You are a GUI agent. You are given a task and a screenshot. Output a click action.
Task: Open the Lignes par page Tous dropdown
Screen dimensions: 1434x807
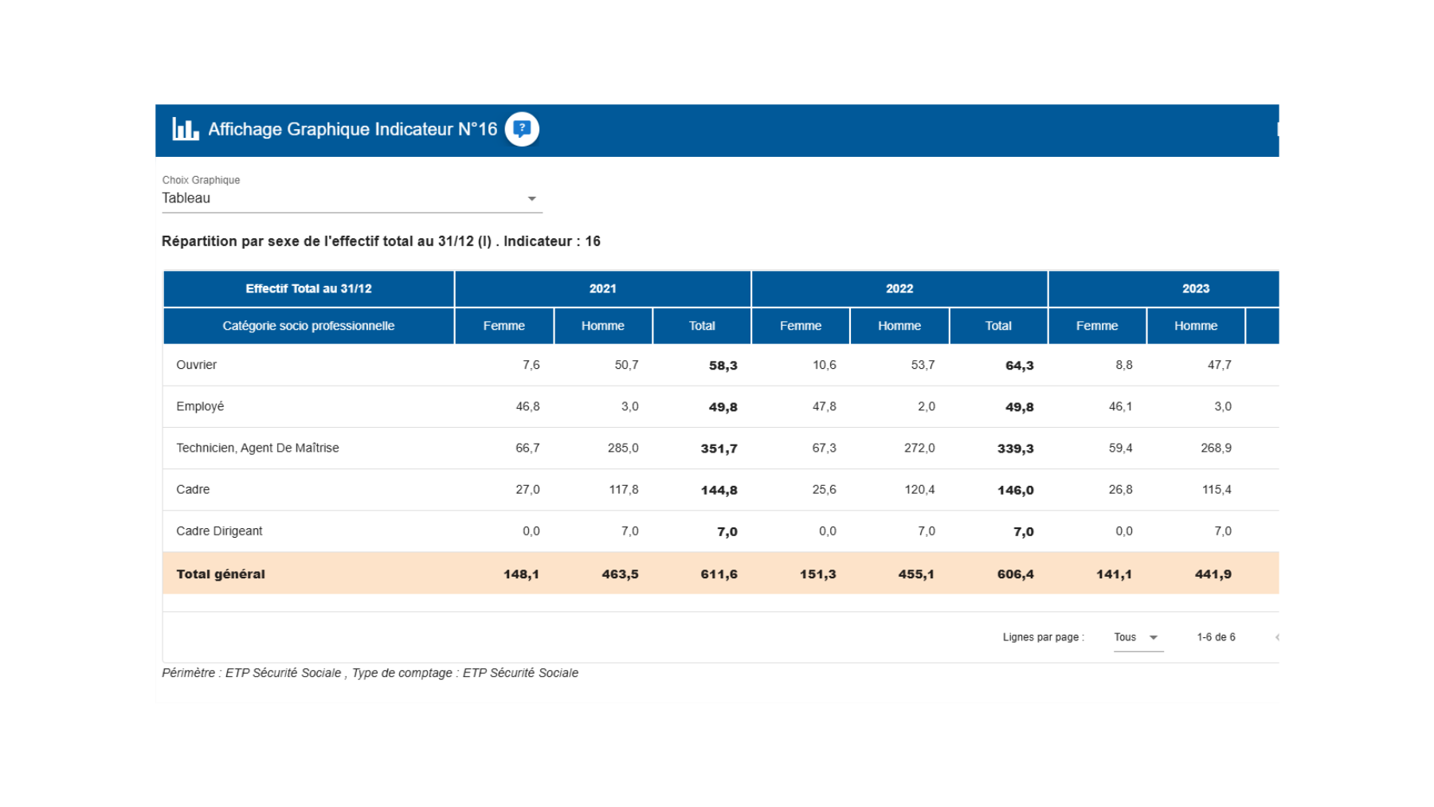pos(1138,637)
